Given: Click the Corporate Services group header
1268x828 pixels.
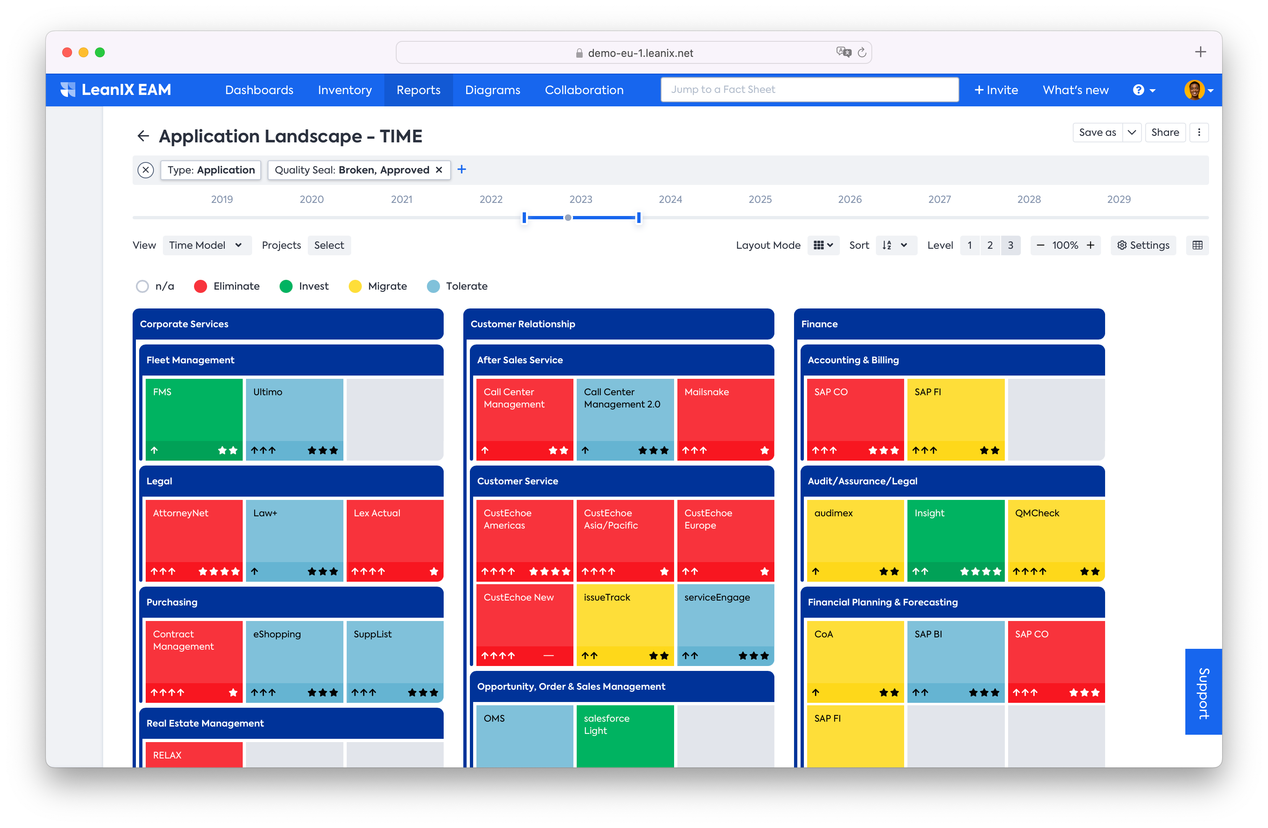Looking at the screenshot, I should [x=288, y=324].
